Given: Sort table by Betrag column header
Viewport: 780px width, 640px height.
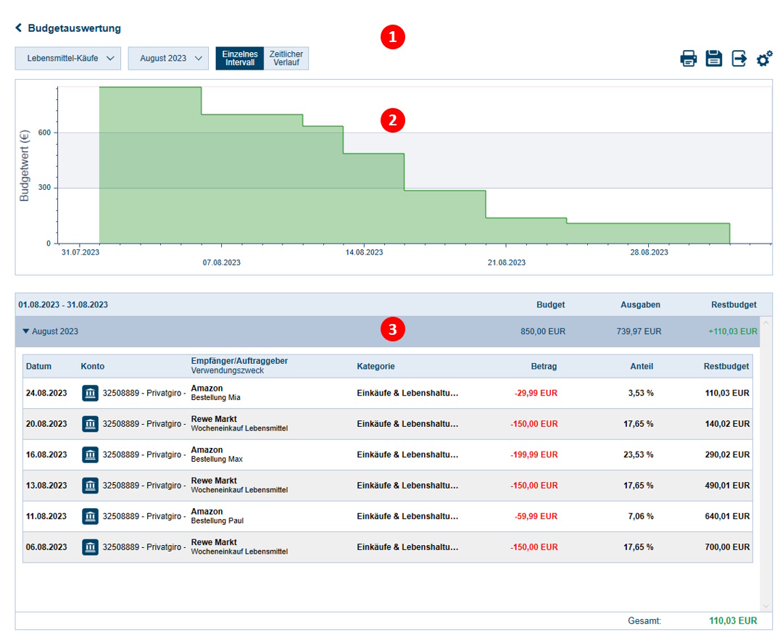Looking at the screenshot, I should [x=544, y=367].
